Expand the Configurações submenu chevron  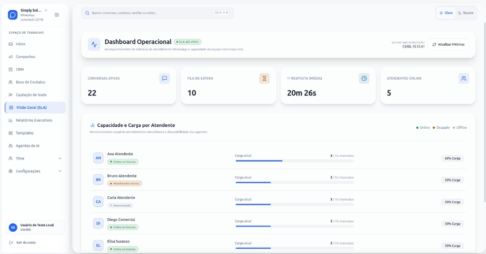coord(60,171)
